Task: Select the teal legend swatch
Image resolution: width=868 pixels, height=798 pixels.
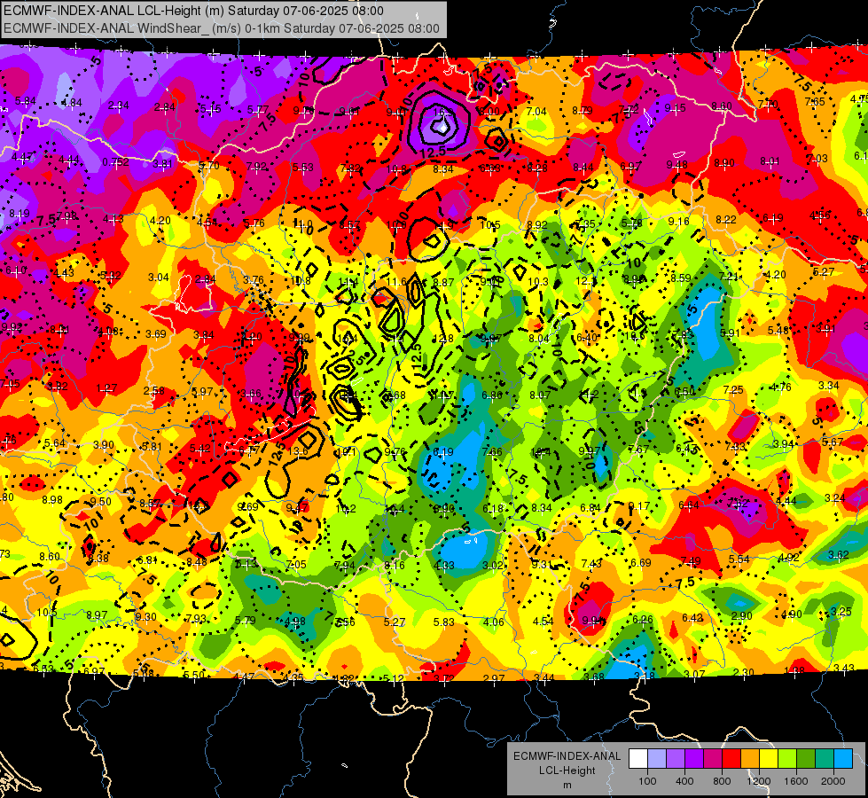Action: tap(825, 759)
